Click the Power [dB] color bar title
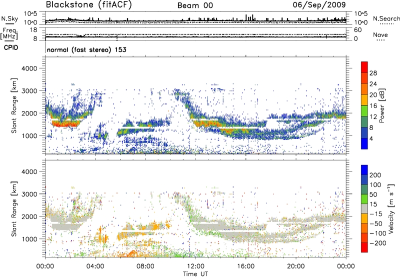400x277 pixels. click(382, 105)
